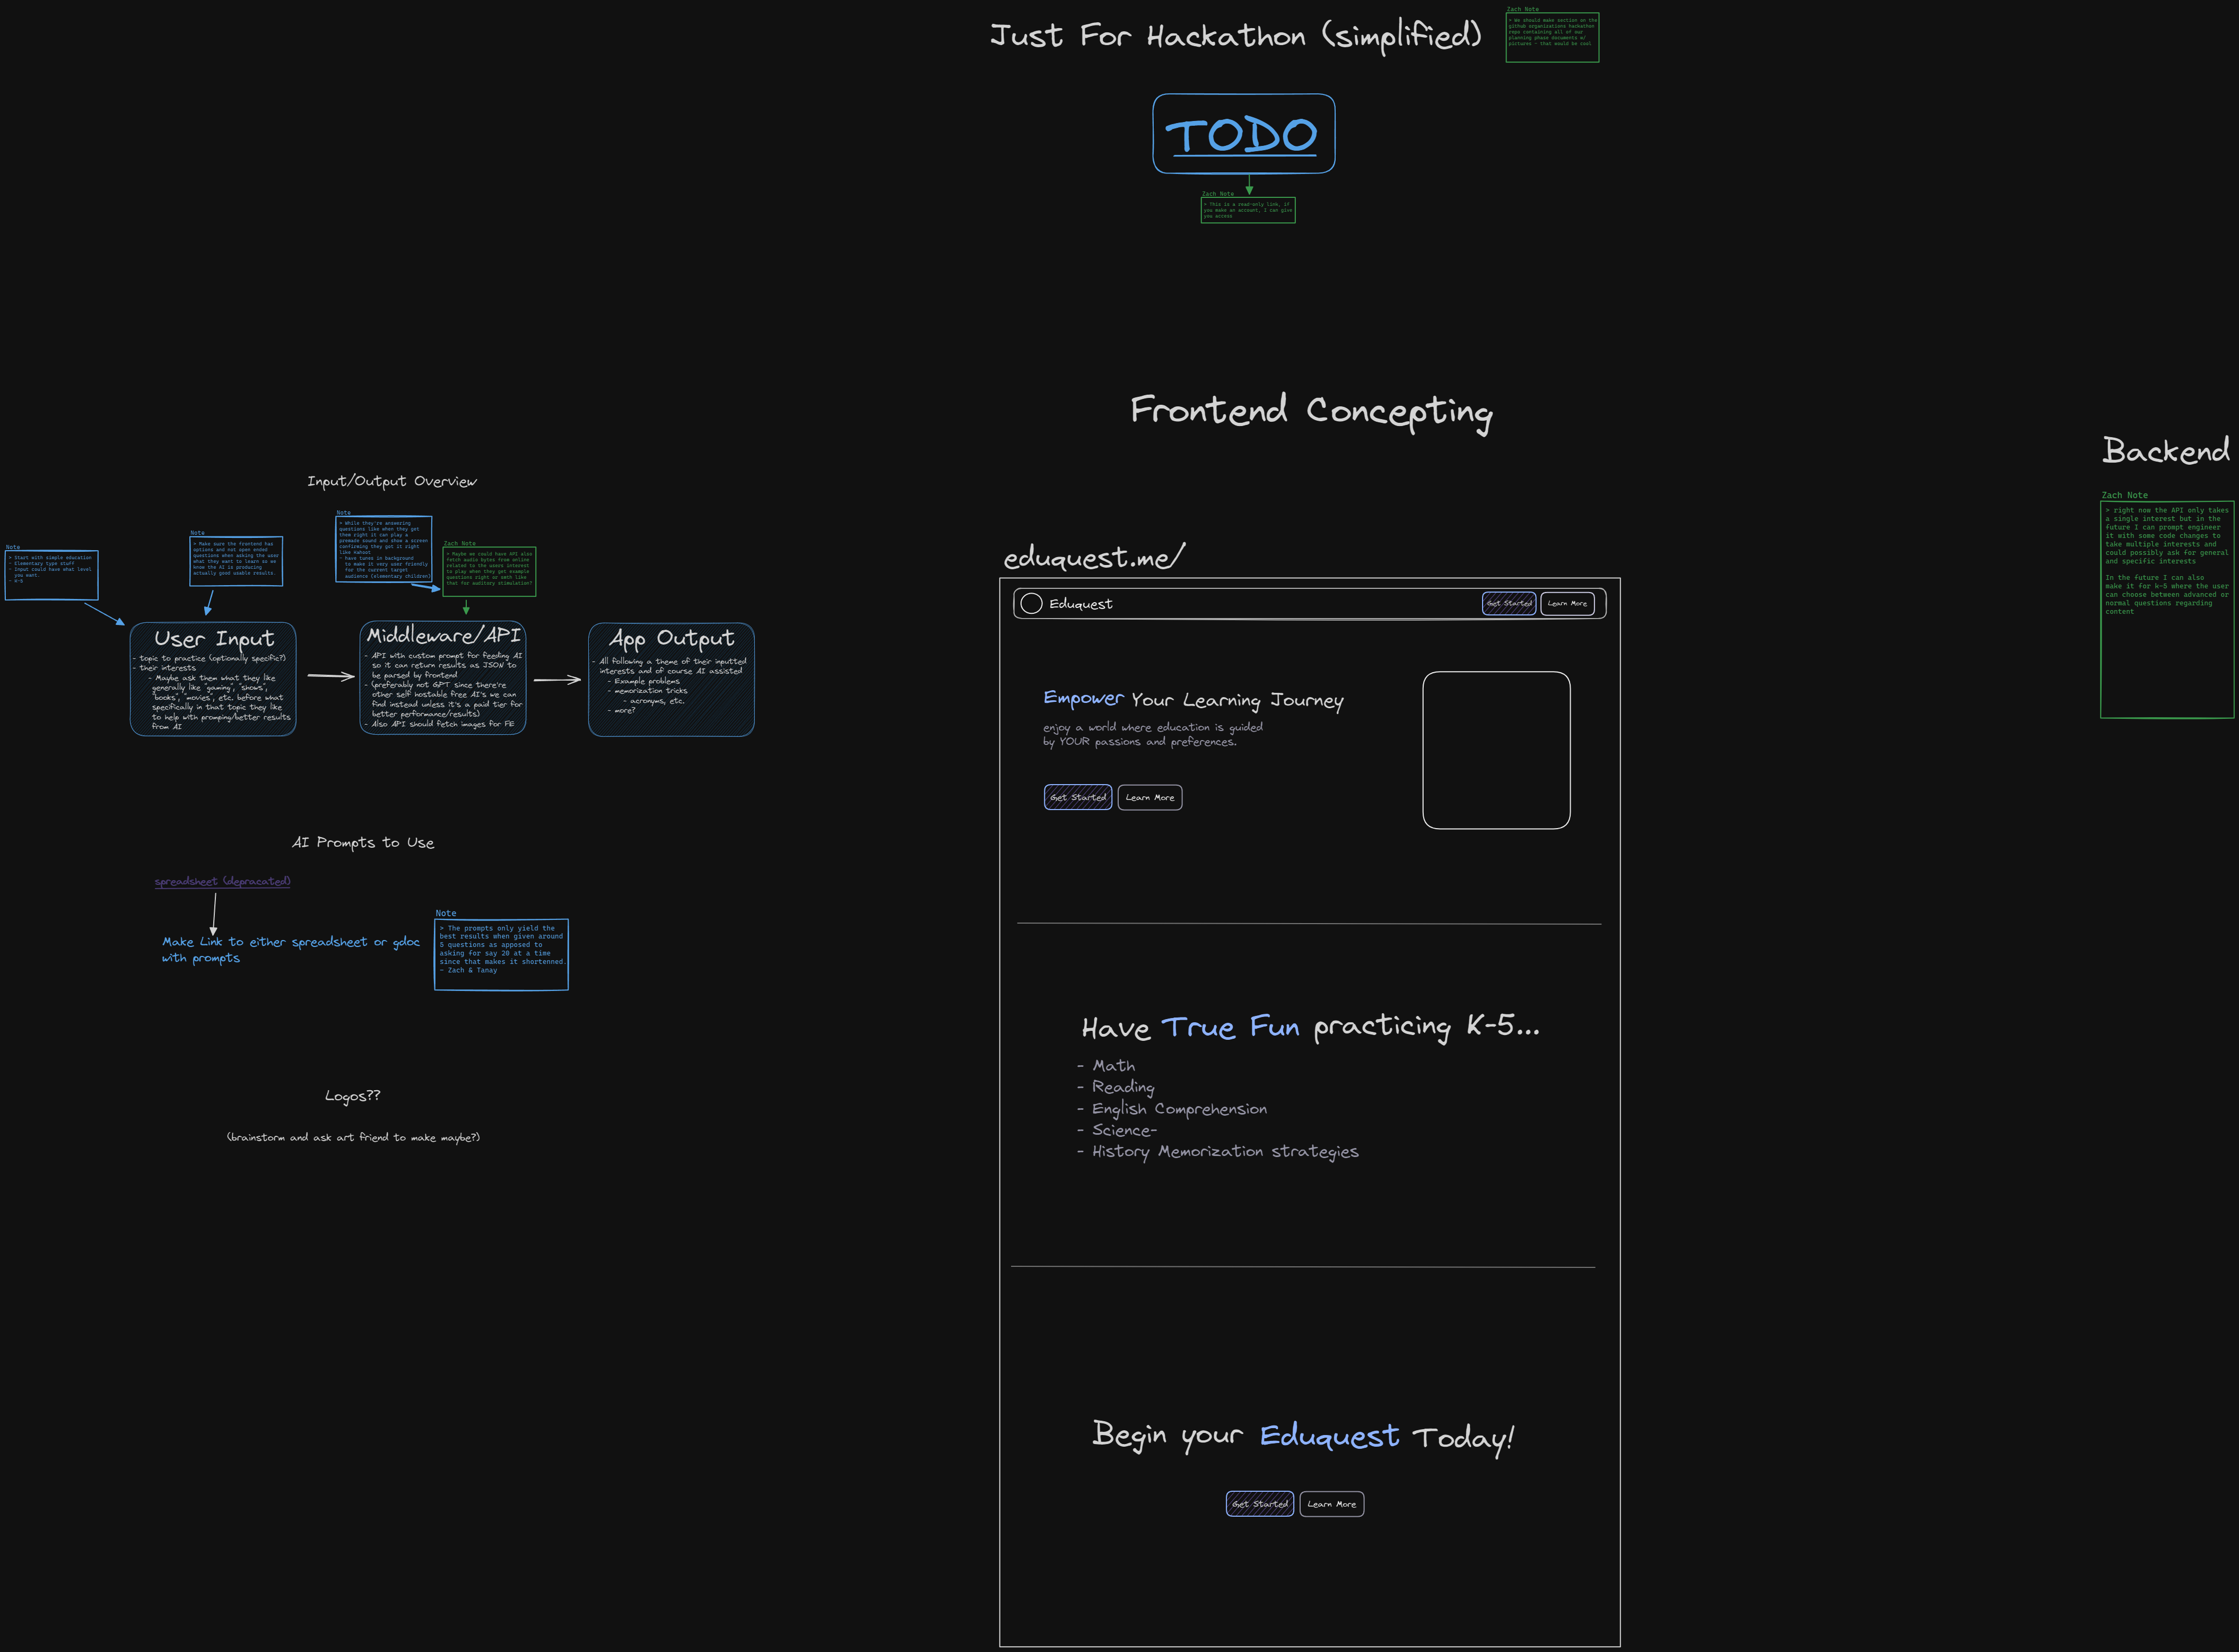Select the green Zach Note under Backend heading
This screenshot has width=2239, height=1652.
2166,608
